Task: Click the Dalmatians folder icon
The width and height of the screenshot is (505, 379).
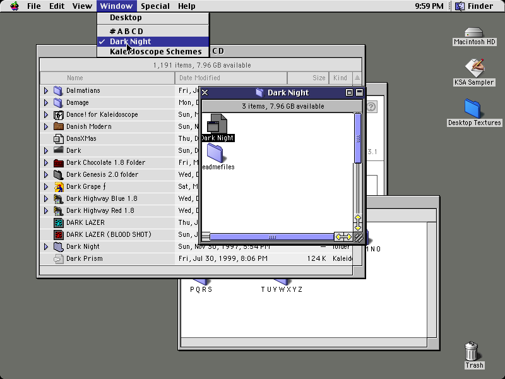Action: (x=58, y=90)
